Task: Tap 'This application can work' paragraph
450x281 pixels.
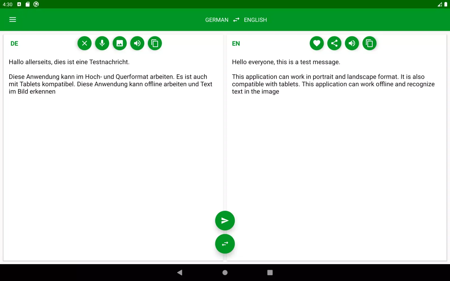Action: 333,84
